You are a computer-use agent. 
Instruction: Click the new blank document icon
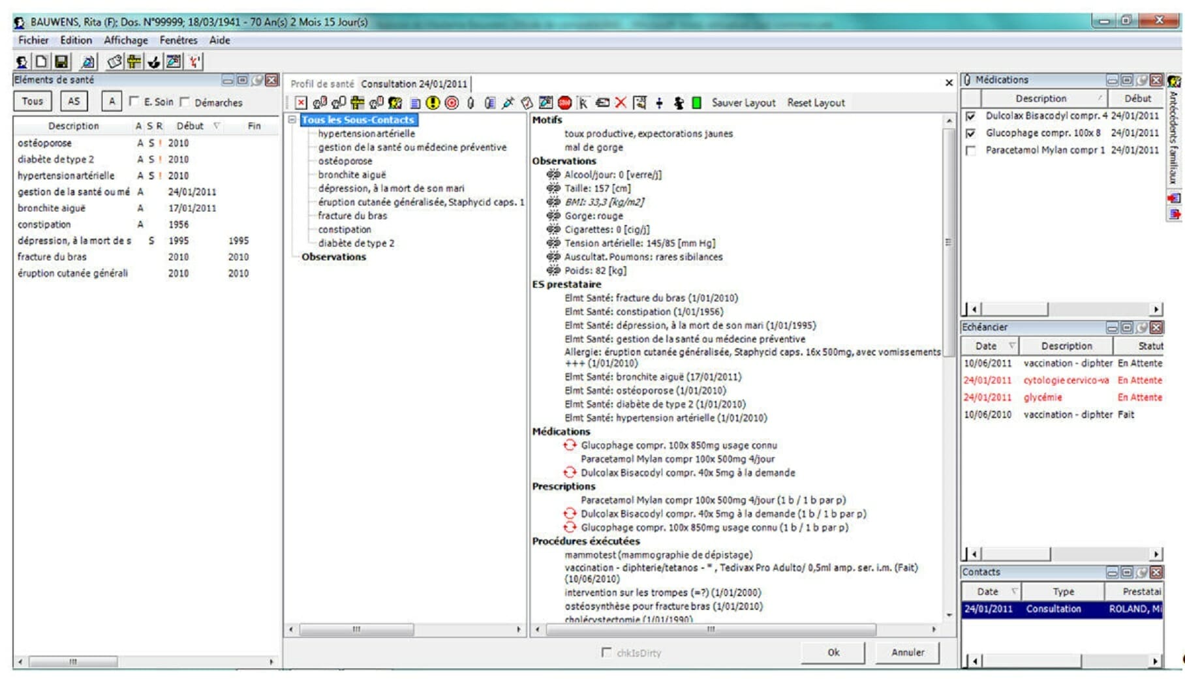[x=41, y=62]
